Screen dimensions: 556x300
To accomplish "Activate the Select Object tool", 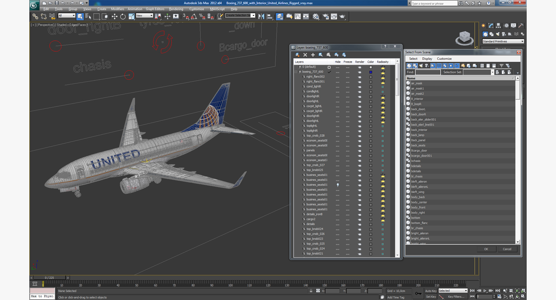I will pyautogui.click(x=80, y=16).
